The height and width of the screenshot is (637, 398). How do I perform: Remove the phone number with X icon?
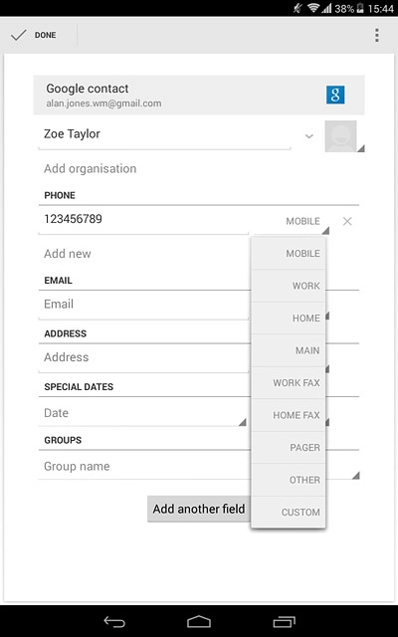click(347, 221)
